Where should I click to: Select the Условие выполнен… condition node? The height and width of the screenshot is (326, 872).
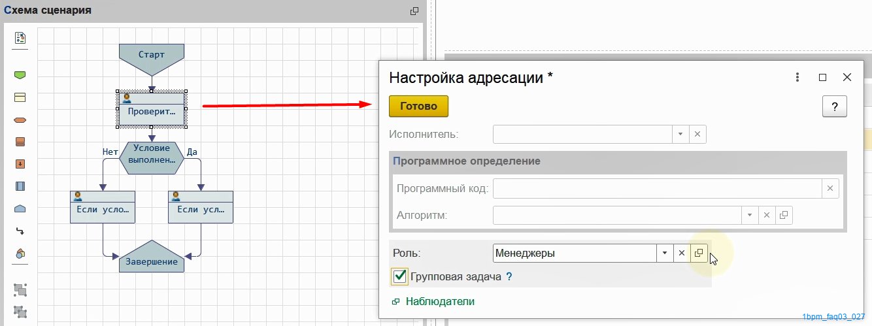coord(152,158)
